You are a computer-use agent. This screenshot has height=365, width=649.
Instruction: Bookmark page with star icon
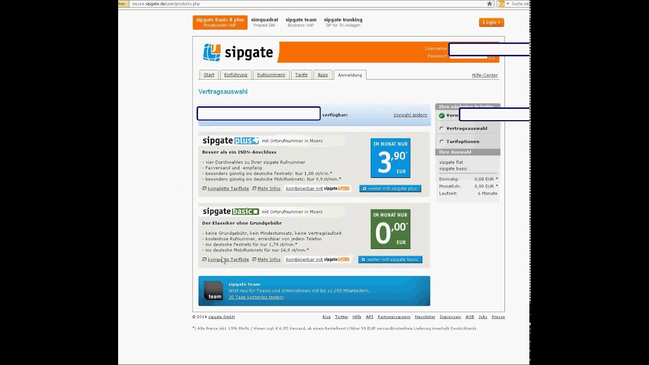coord(489,4)
